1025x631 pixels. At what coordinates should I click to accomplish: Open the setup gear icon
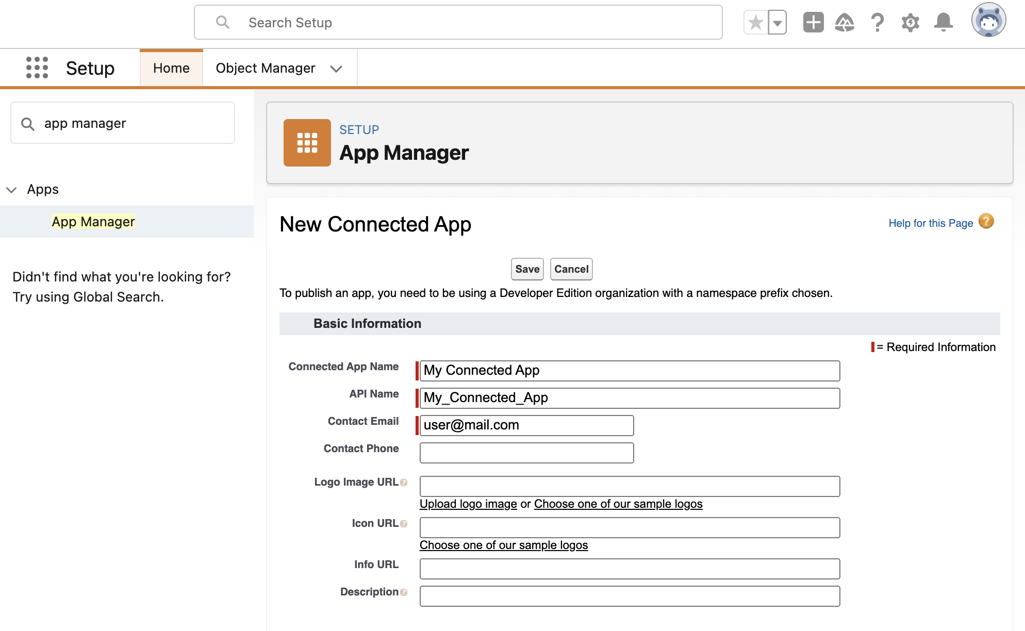(910, 23)
